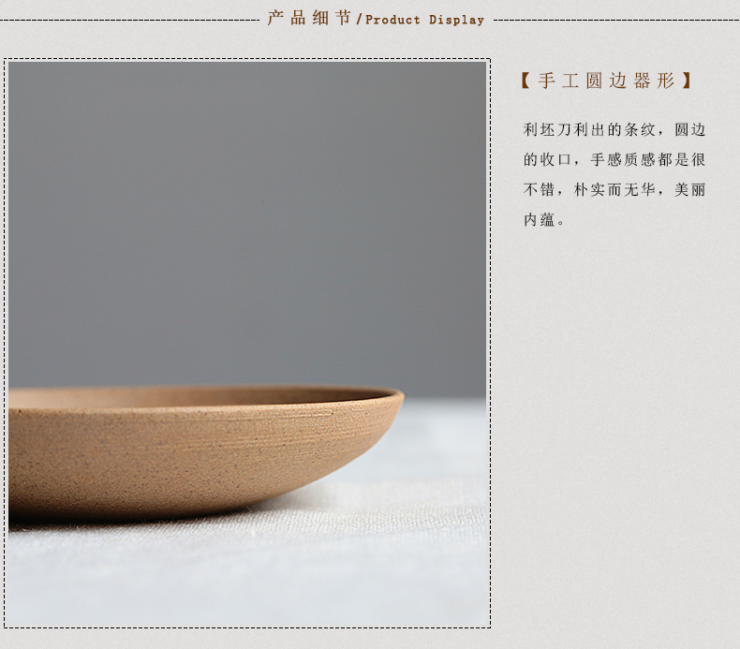Click the left bracket 【 before 手工

pyautogui.click(x=525, y=81)
